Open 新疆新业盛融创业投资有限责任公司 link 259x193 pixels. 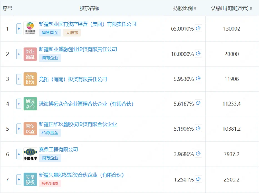pos(78,49)
